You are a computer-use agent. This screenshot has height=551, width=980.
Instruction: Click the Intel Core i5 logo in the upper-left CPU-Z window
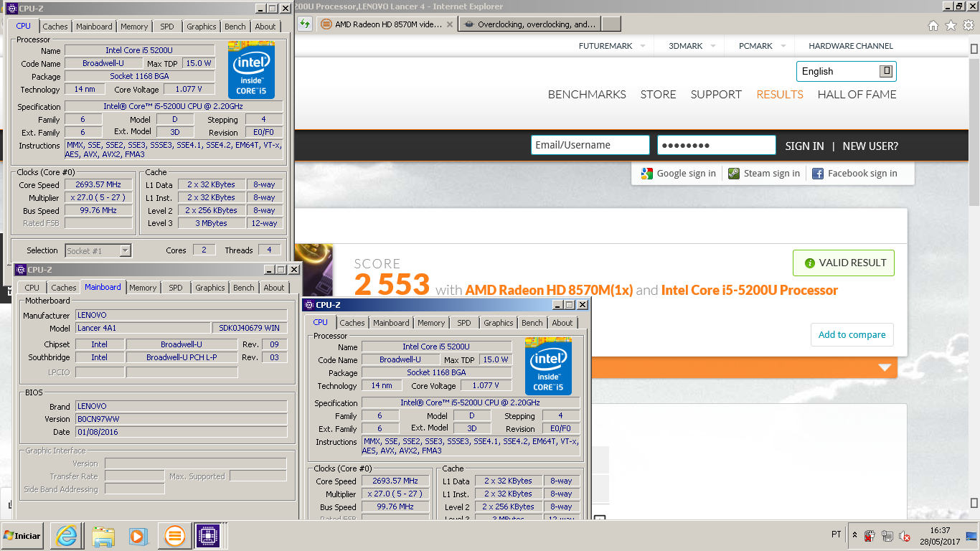click(251, 70)
